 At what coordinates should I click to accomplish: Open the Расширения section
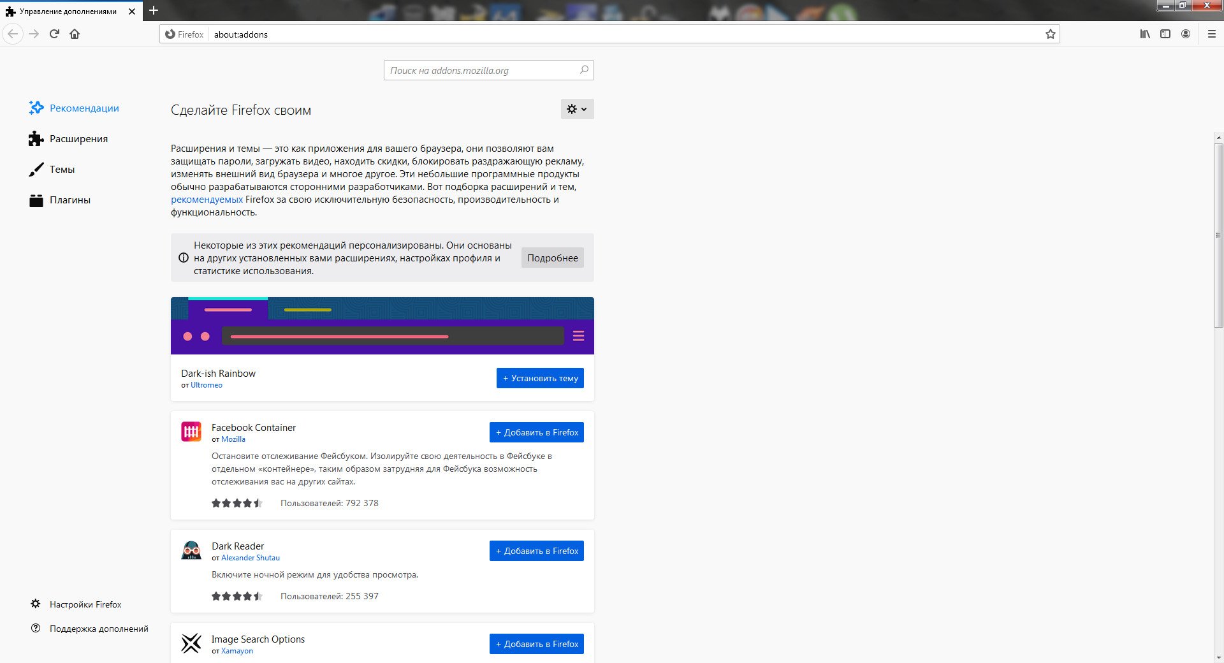(x=78, y=139)
